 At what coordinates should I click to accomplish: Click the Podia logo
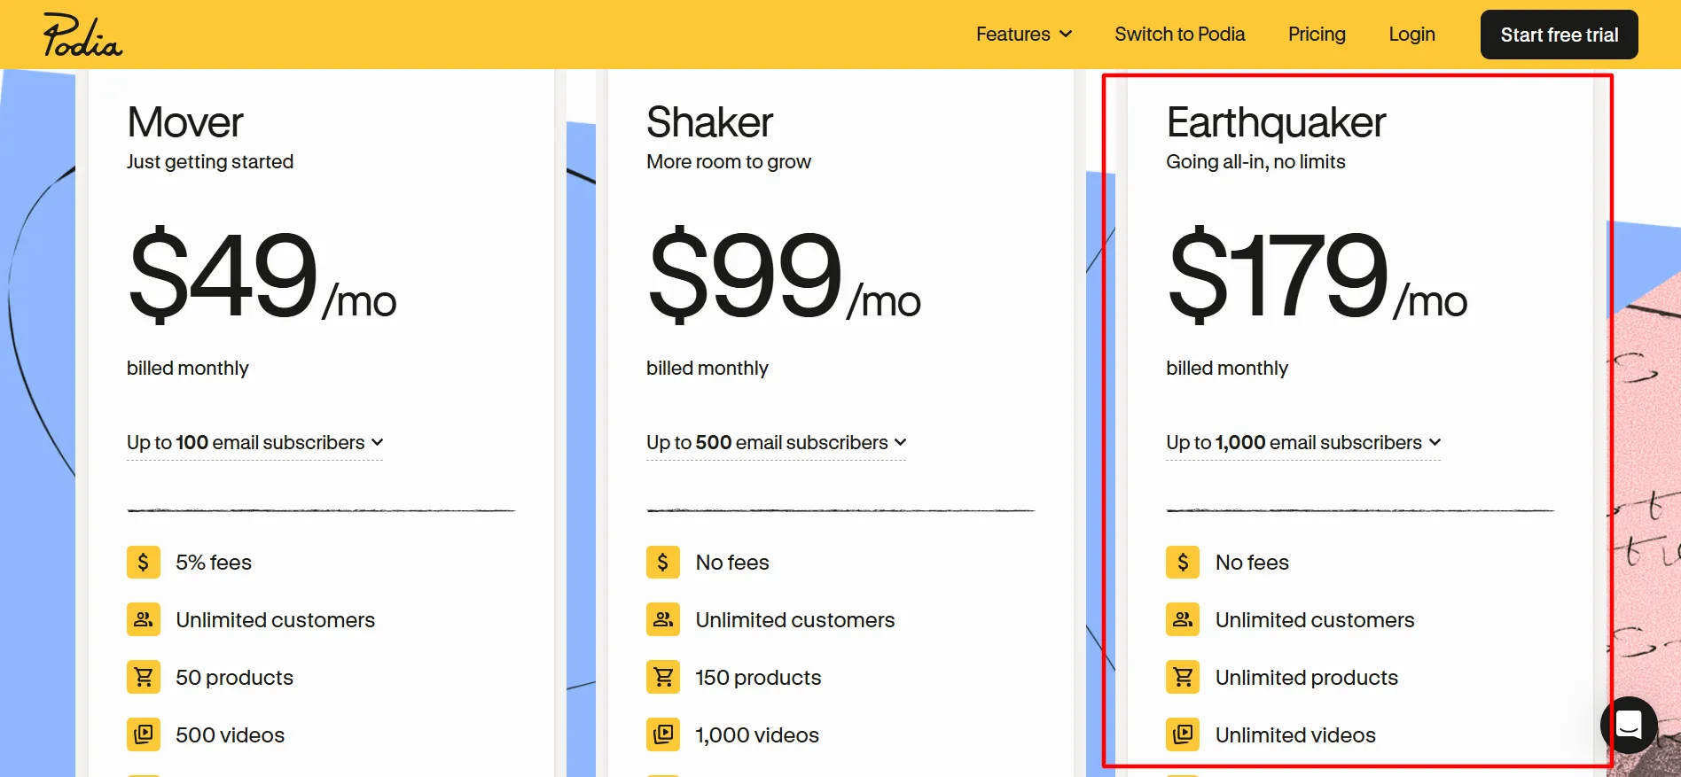coord(82,35)
